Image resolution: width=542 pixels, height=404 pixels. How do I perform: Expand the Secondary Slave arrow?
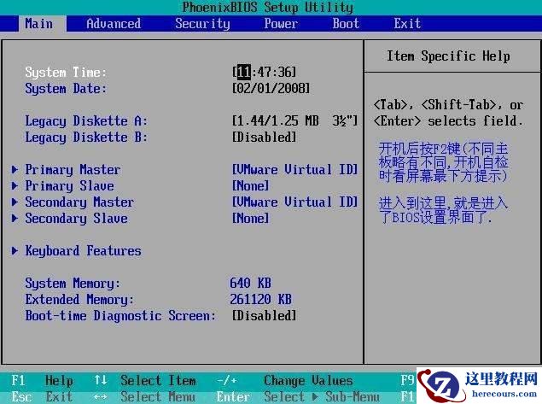15,219
